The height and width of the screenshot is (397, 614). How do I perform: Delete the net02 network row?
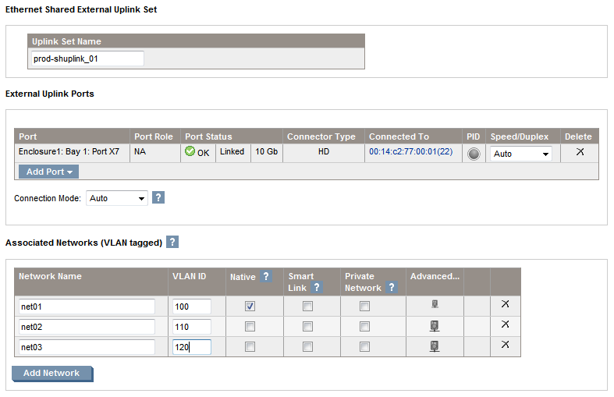[x=505, y=324]
